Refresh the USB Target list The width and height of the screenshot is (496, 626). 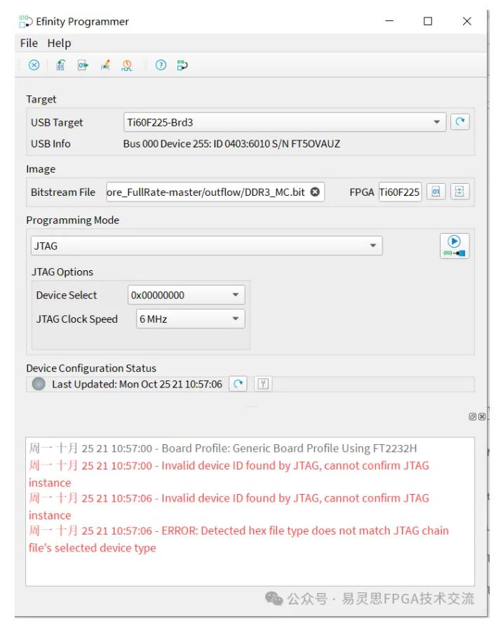pos(460,121)
